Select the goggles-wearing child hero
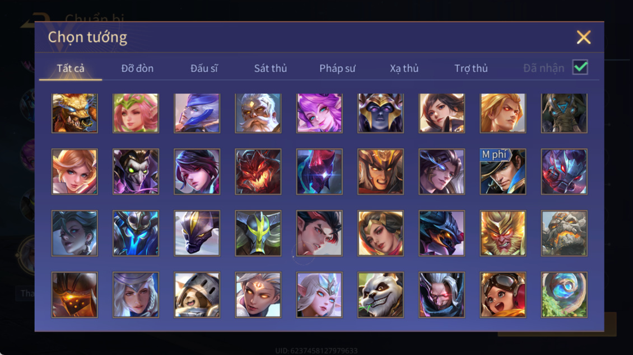Viewport: 633px width, 355px height. click(x=502, y=295)
